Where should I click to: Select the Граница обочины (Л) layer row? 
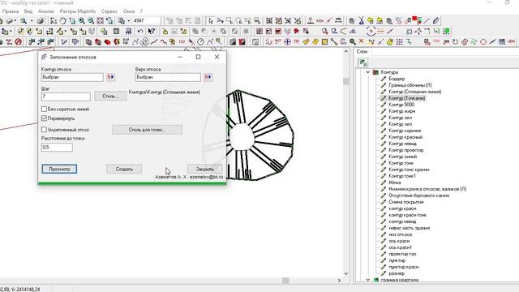410,85
